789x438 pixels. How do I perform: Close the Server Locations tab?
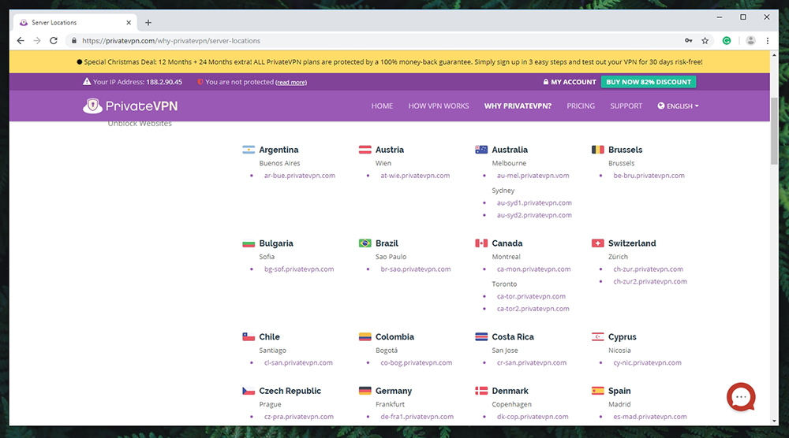129,23
